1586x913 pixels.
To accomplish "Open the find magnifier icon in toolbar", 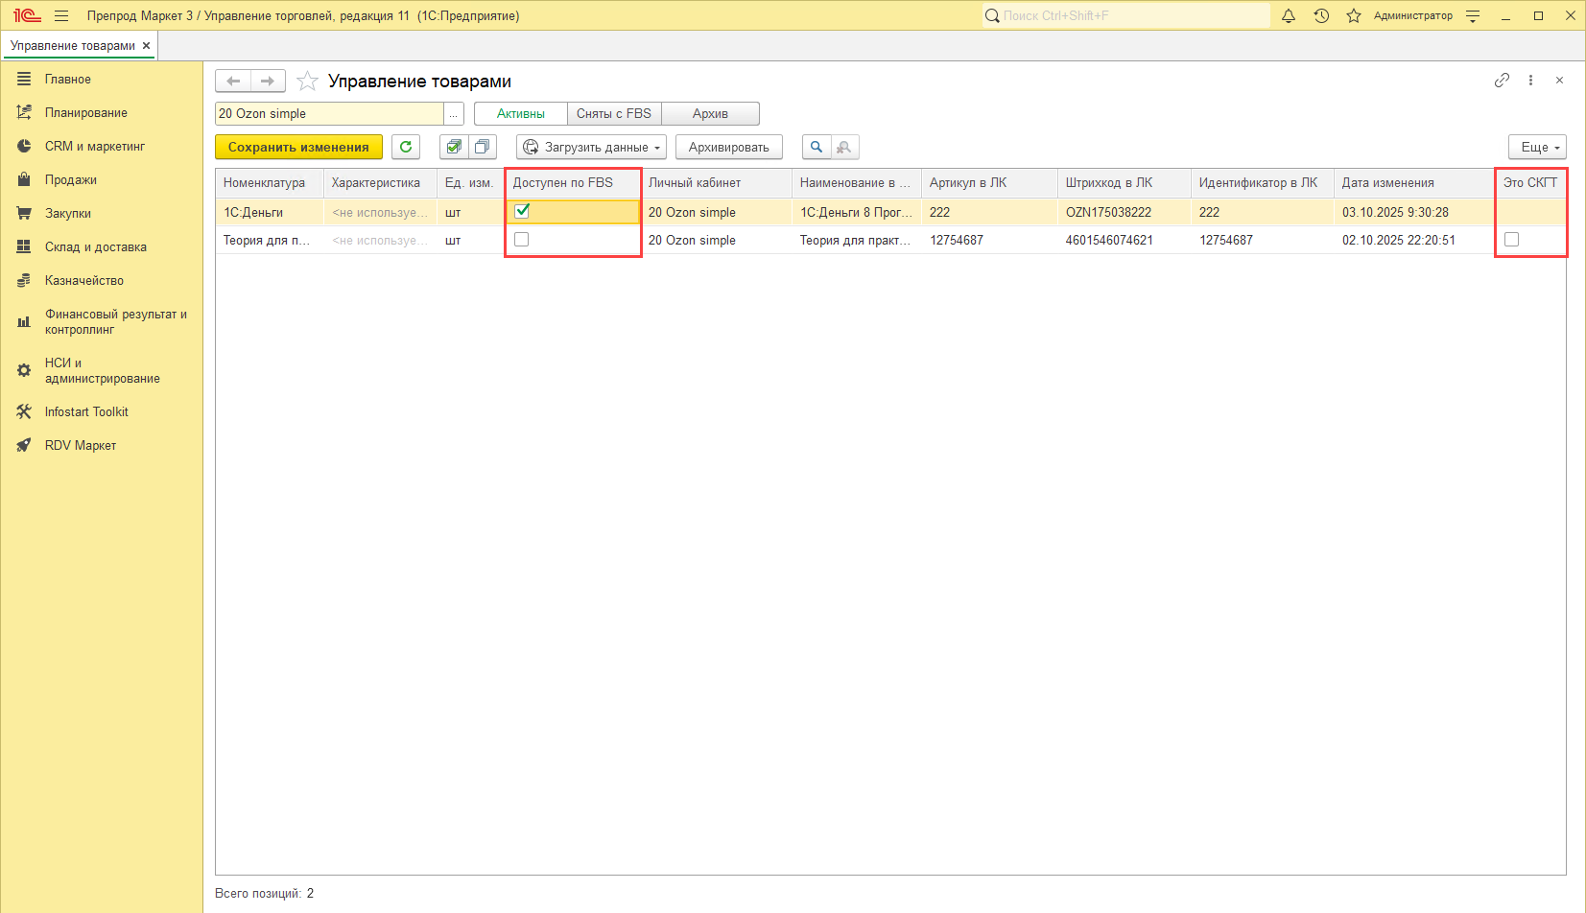I will click(817, 147).
